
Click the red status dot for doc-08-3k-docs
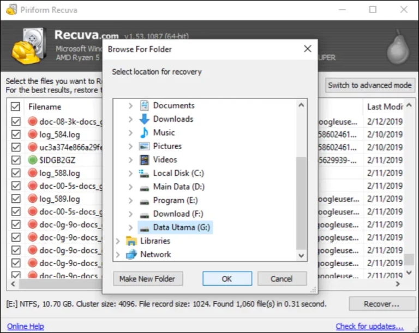[x=32, y=121]
